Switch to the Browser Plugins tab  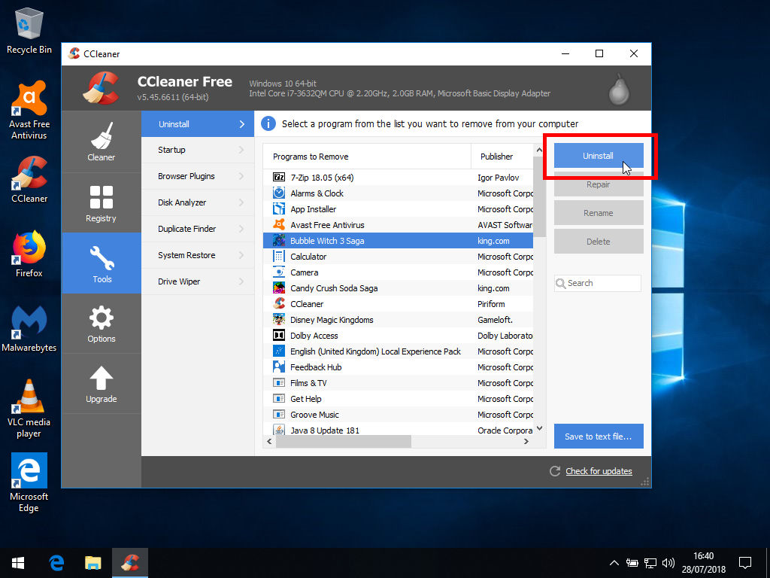click(198, 176)
